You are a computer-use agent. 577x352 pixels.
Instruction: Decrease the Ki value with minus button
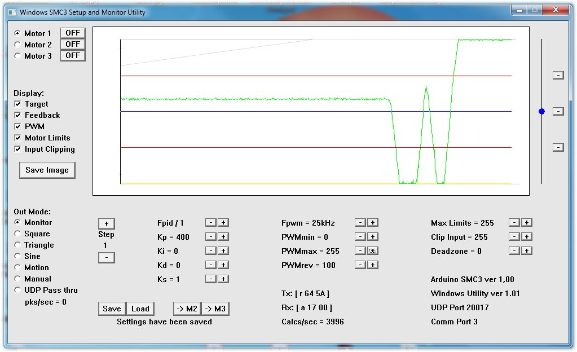[x=210, y=251]
